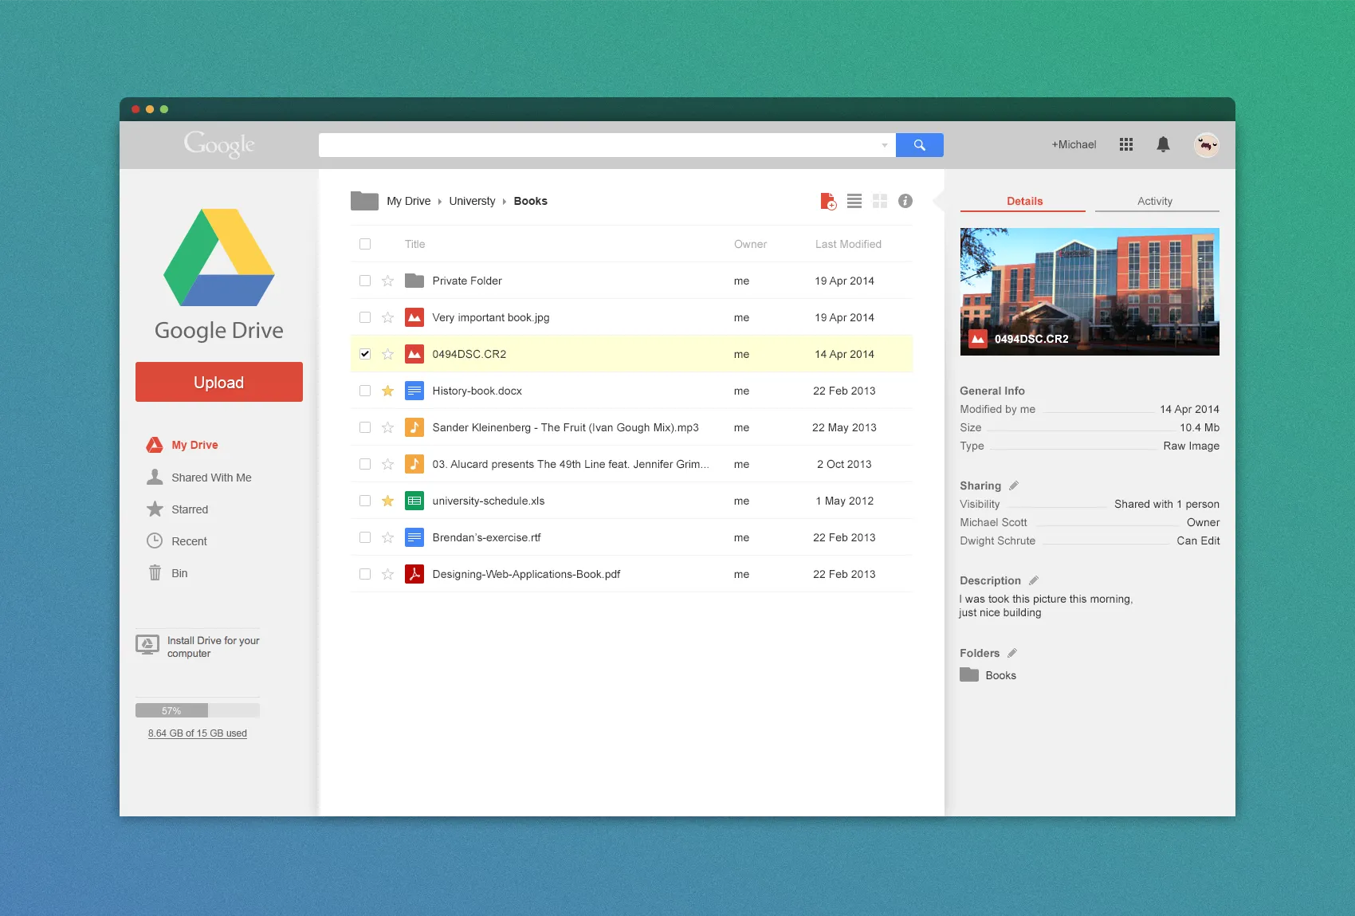Click the Bin trash icon in sidebar
Screen dimensions: 1355x916
pos(155,572)
